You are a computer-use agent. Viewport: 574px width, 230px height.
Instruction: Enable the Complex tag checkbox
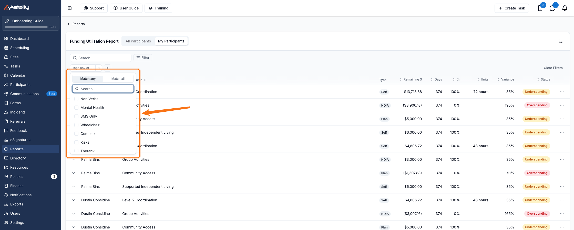(x=76, y=134)
